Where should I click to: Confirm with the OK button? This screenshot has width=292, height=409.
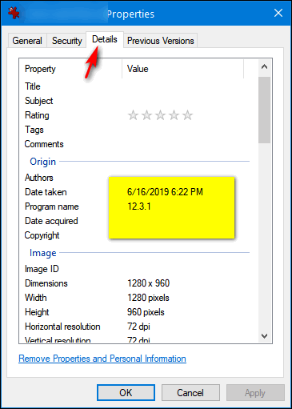(126, 393)
